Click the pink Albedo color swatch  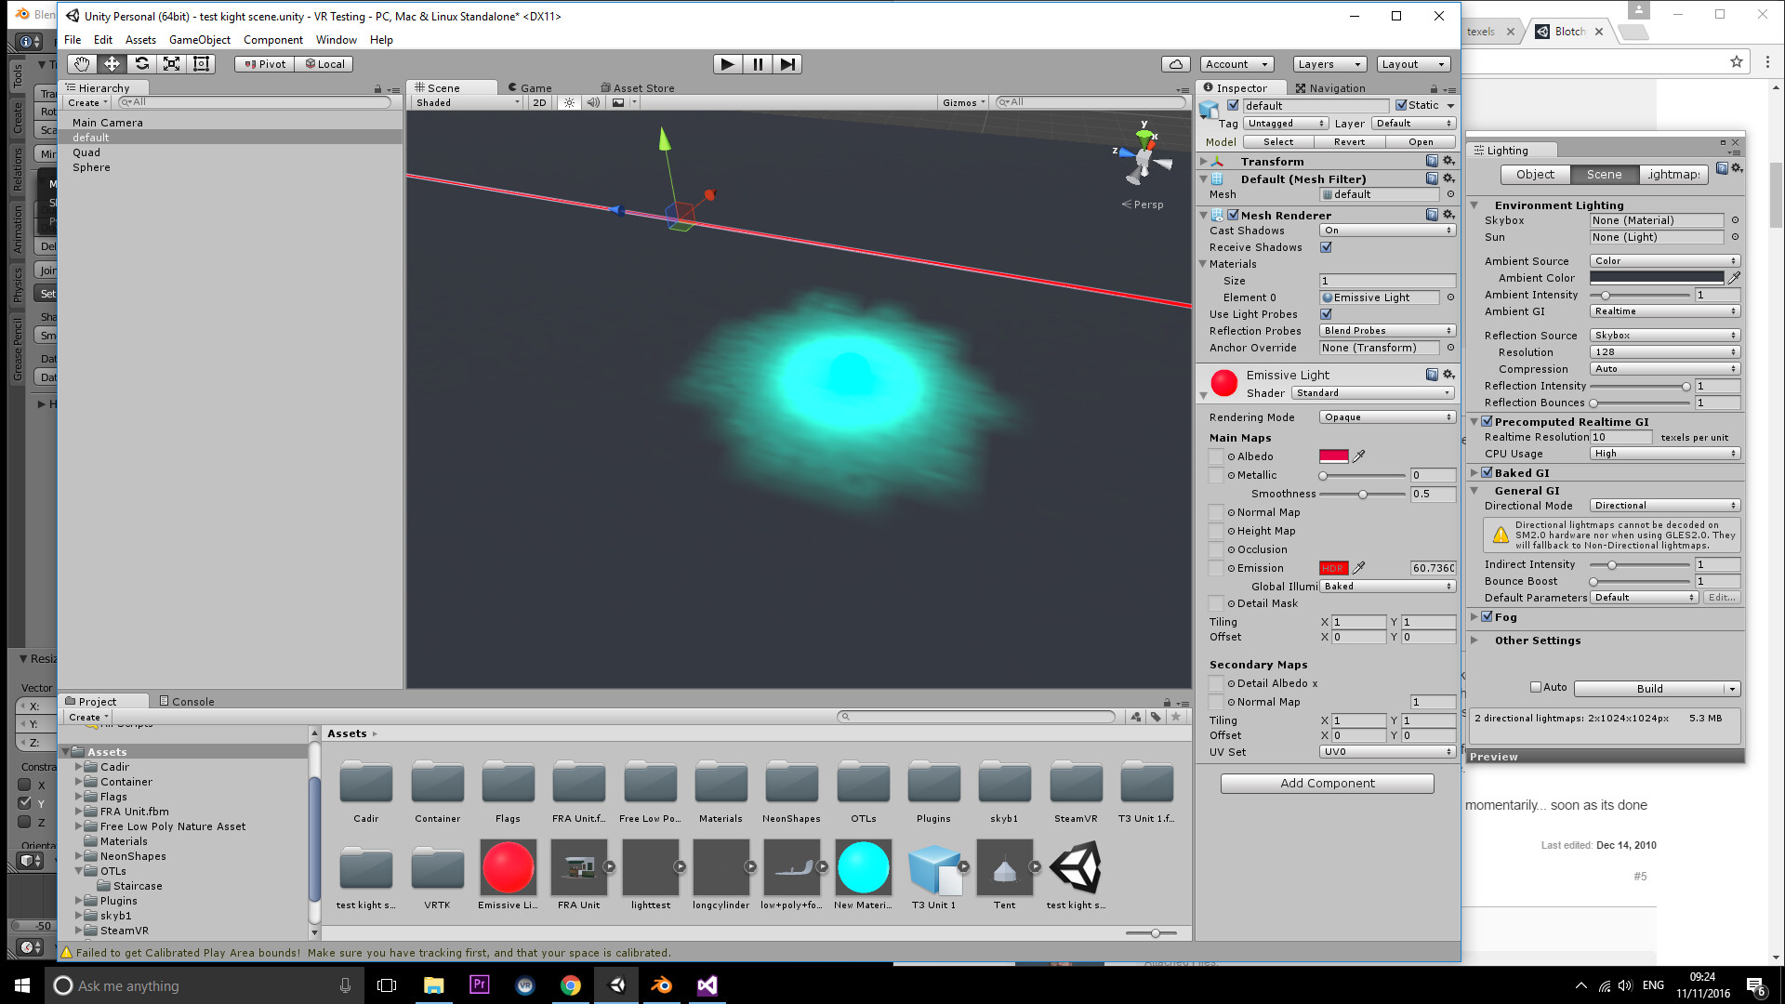tap(1334, 456)
